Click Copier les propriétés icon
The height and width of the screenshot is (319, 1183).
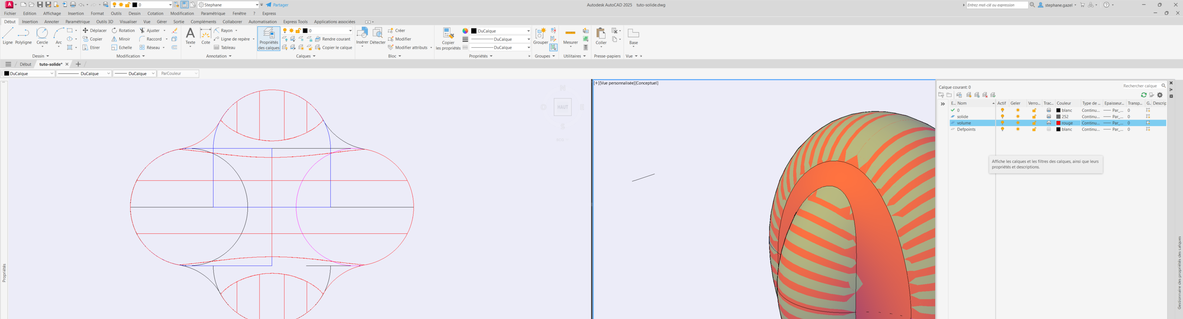[x=448, y=38]
